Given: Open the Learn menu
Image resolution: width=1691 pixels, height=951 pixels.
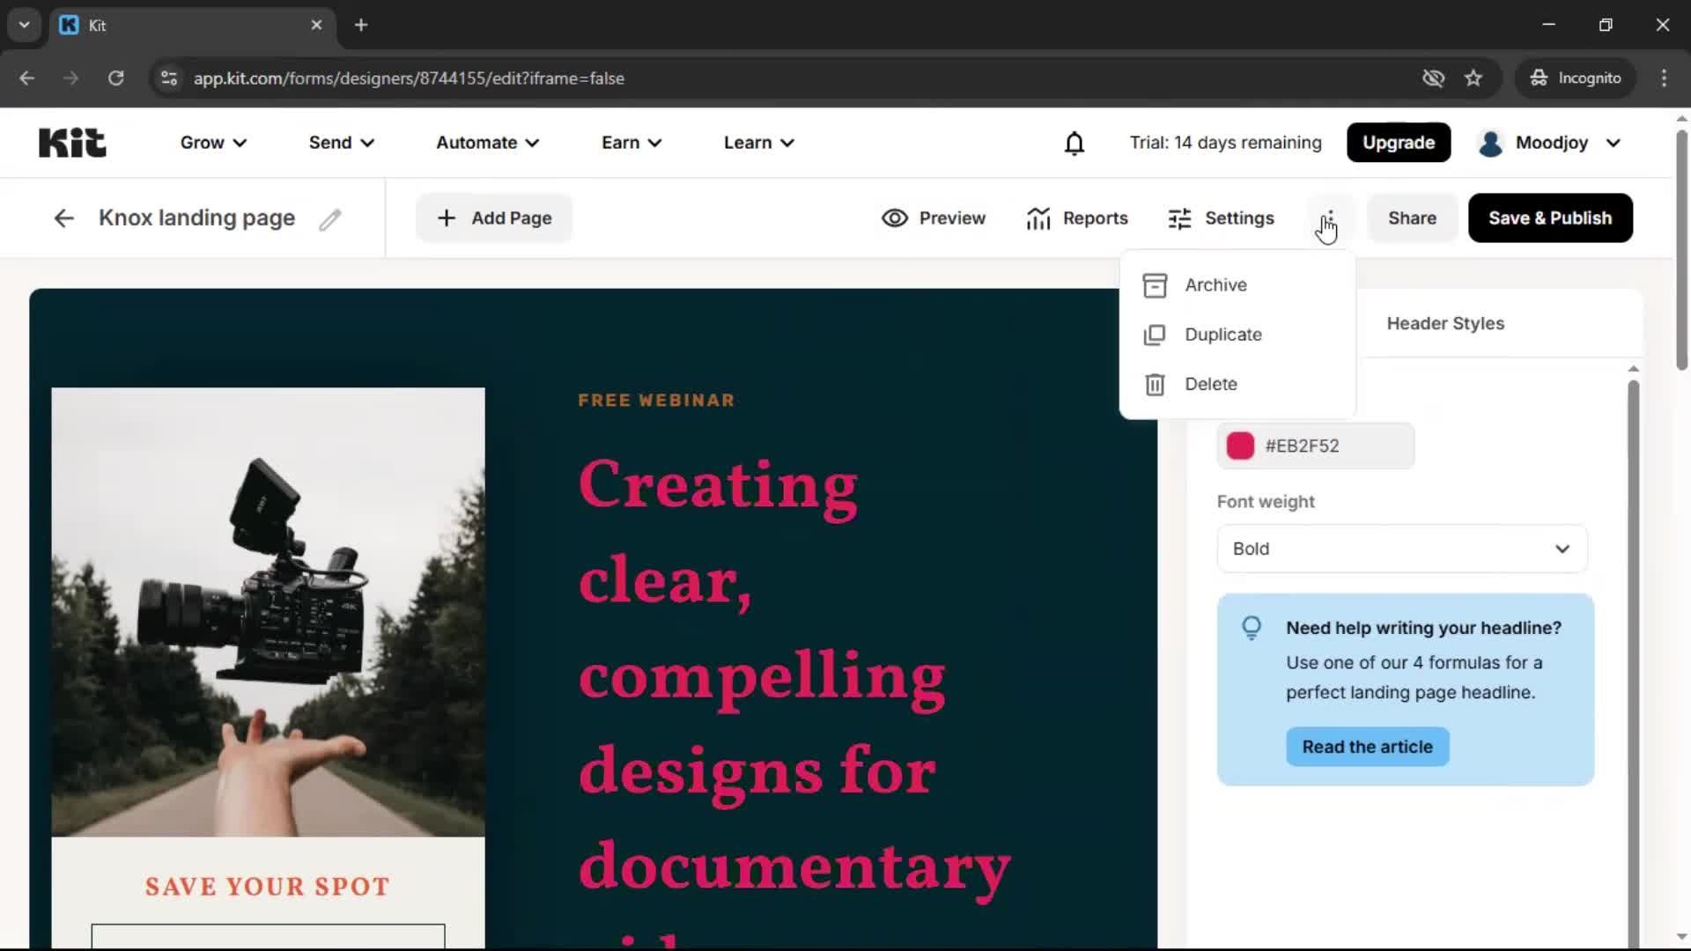Looking at the screenshot, I should (x=757, y=143).
